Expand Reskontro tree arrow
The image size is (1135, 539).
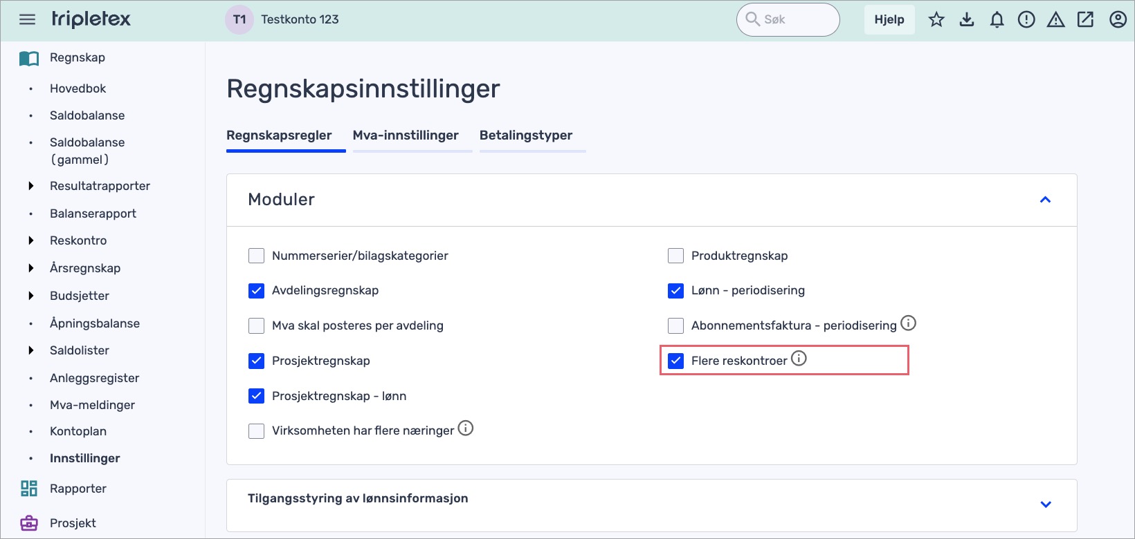(30, 240)
